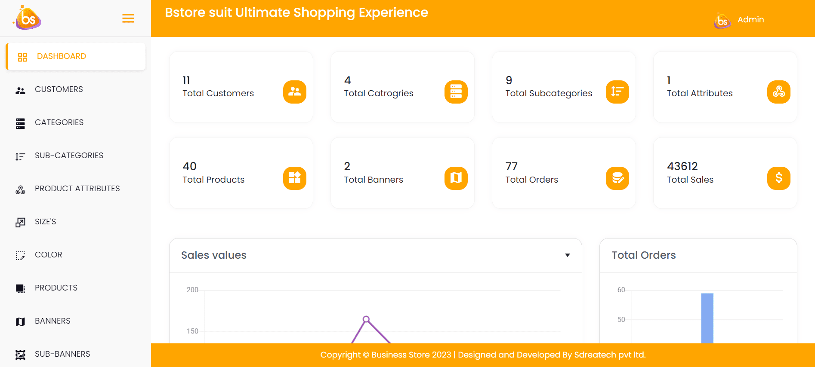Click the Total Sales label
The image size is (815, 367).
690,180
